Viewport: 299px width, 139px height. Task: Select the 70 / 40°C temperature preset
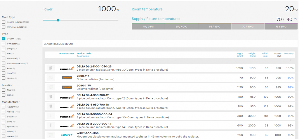tap(248, 26)
